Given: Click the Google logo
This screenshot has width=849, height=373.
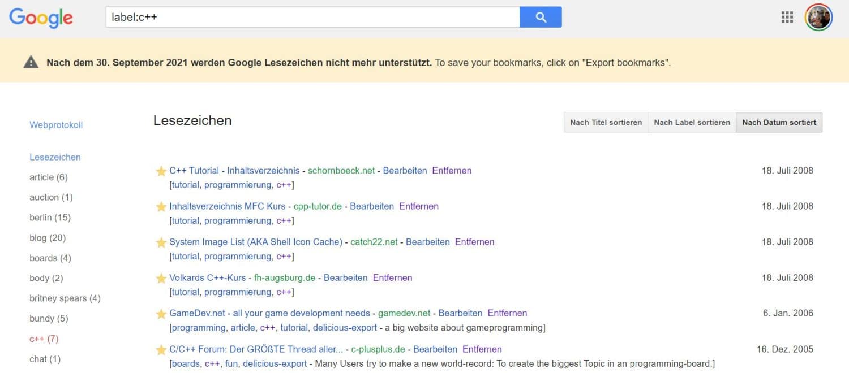Looking at the screenshot, I should [x=41, y=18].
